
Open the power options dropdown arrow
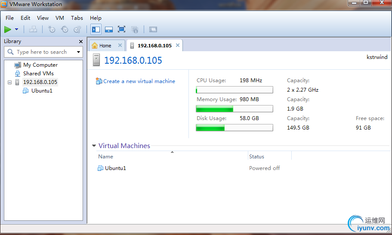16,30
